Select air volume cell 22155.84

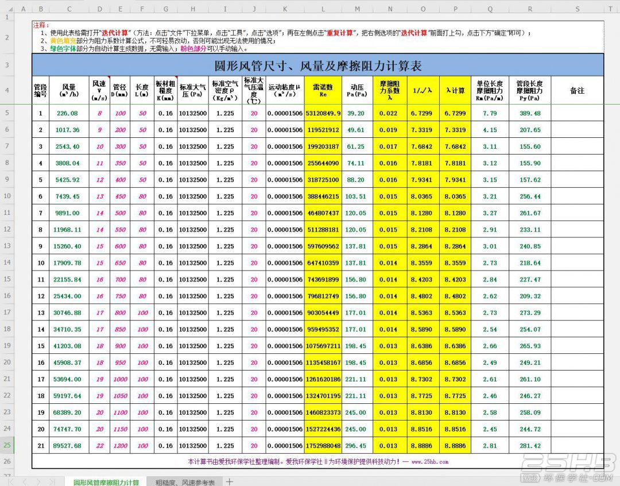tap(69, 279)
